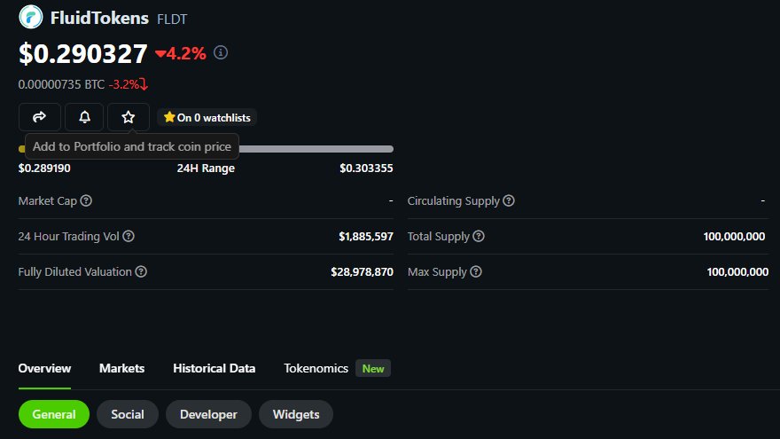Click the $0.290327 price value
Screen dimensions: 780x439
click(x=83, y=53)
